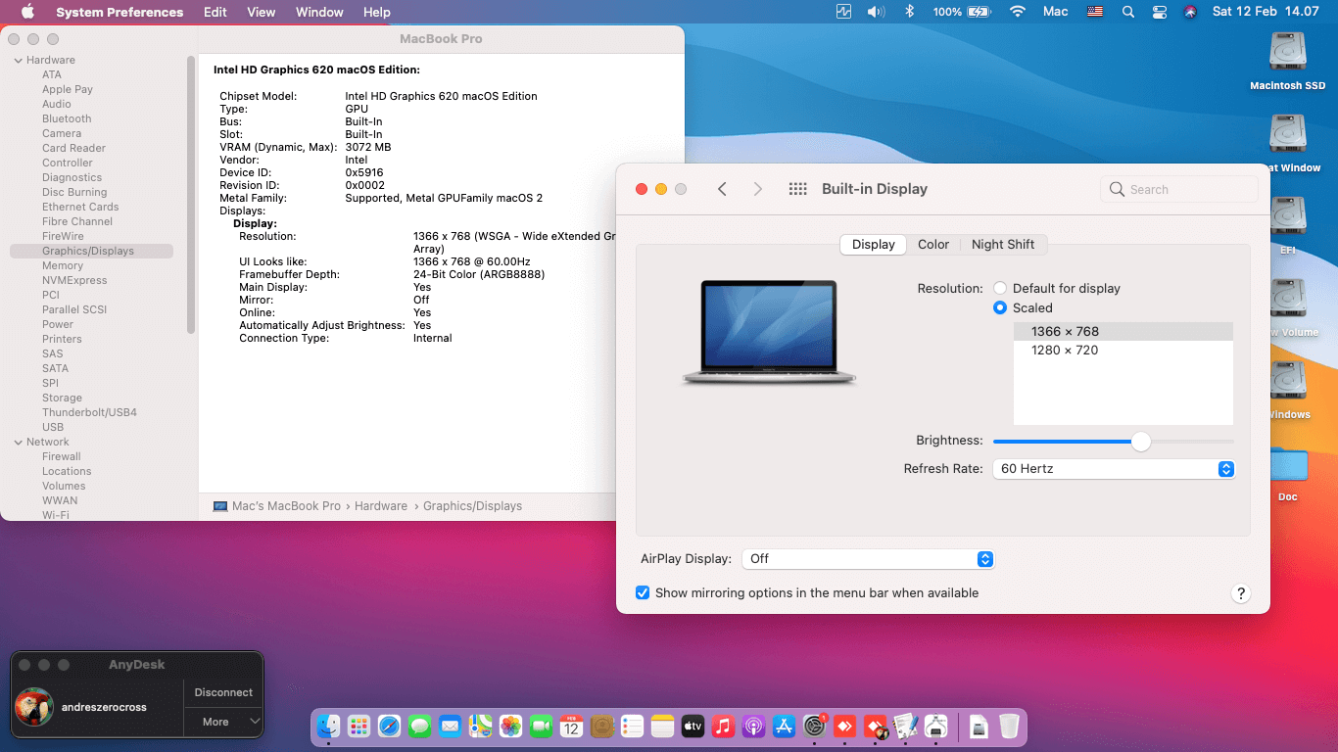This screenshot has width=1338, height=752.
Task: Open Messages from the Dock
Action: tap(419, 726)
